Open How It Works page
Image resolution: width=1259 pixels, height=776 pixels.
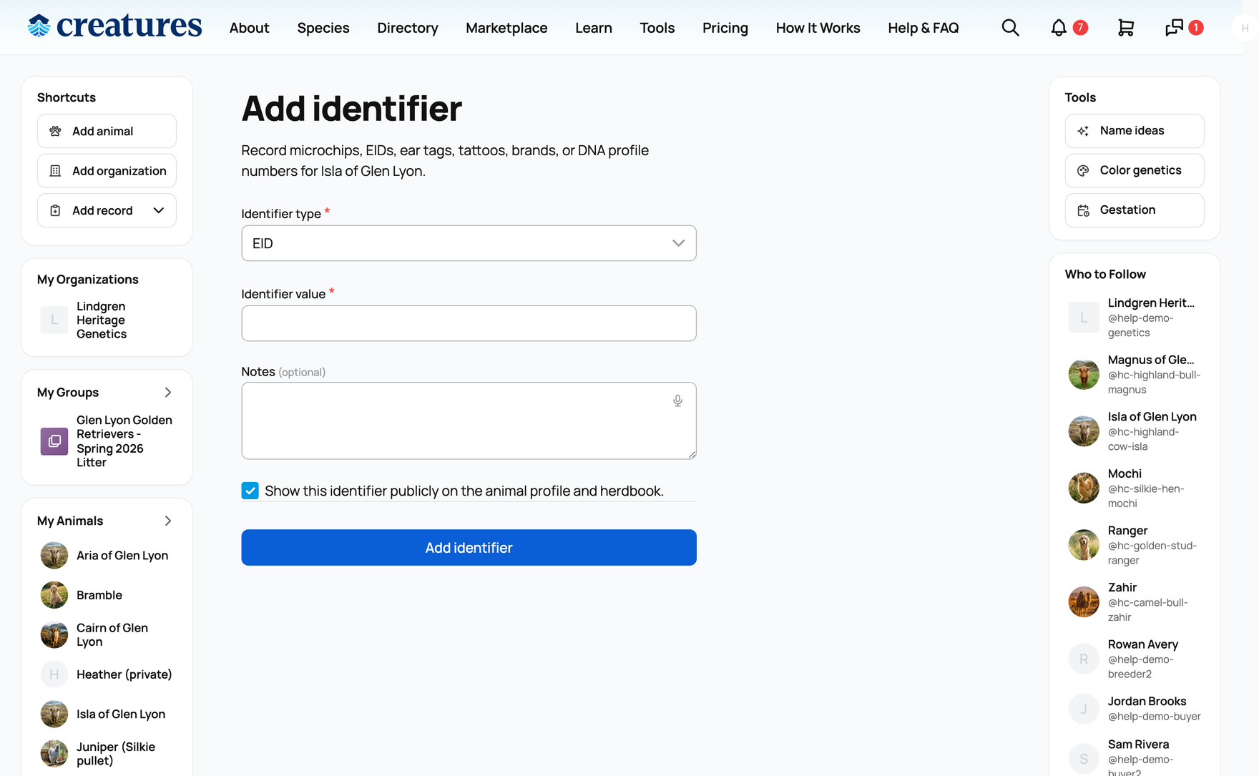818,28
